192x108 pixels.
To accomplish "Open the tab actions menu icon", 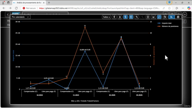I will (8, 3).
